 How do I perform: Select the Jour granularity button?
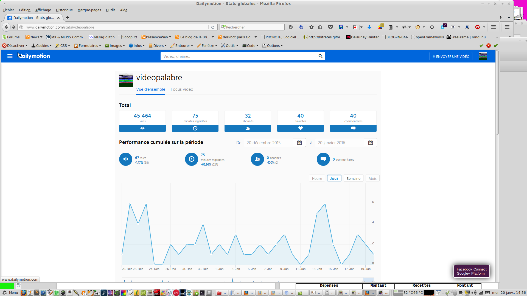click(334, 178)
